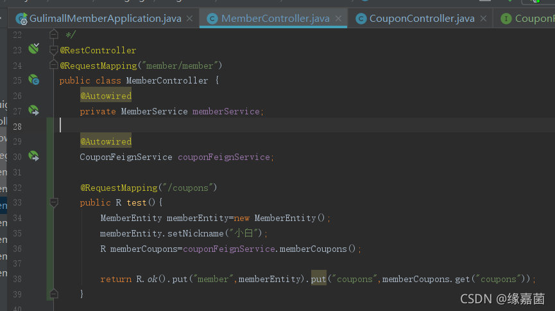
Task: Click the class gutter icon on line 25
Action: coord(34,80)
